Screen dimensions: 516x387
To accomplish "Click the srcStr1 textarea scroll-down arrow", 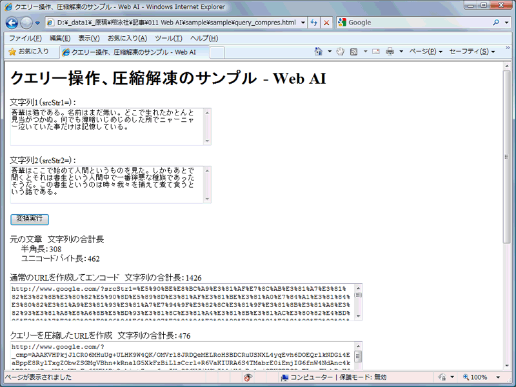I will [207, 141].
